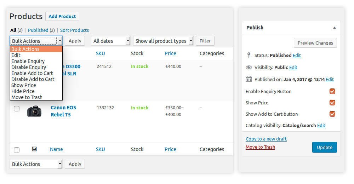Click the calendar icon beside Published on
Screen dimensions: 354x184
tap(249, 79)
